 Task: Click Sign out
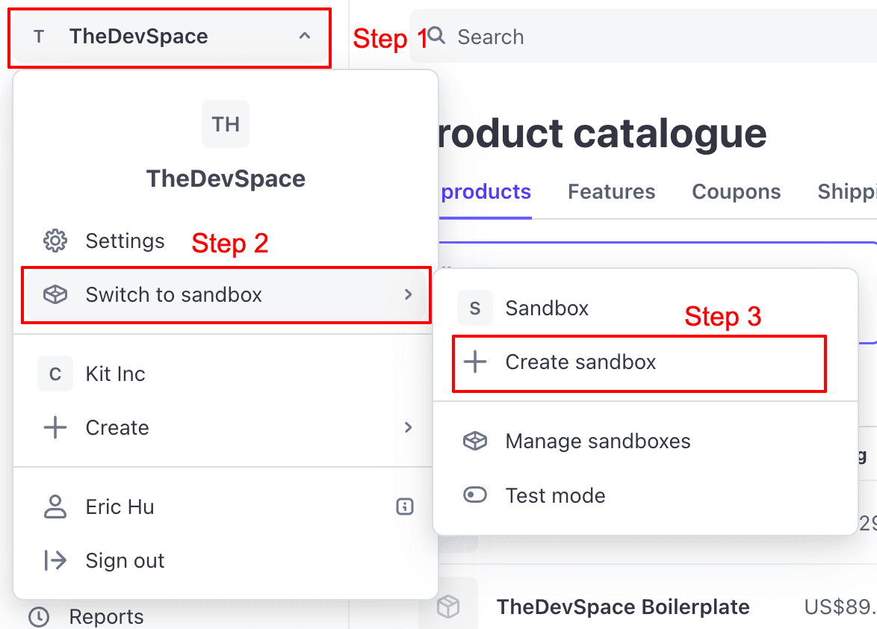click(x=125, y=560)
